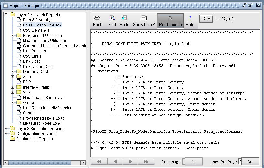Open Help from the toolbar
264x168 pixels.
pyautogui.click(x=190, y=21)
